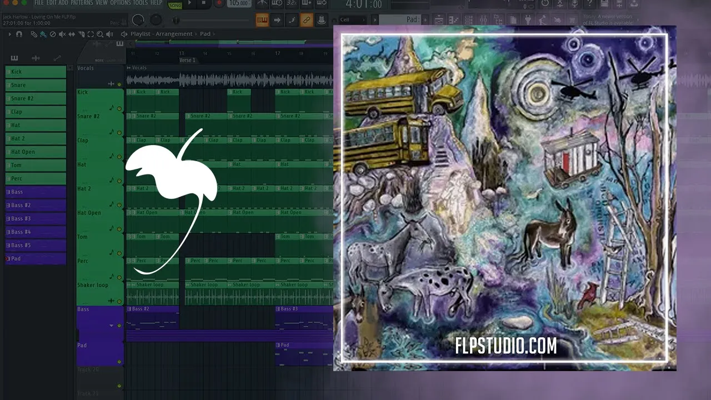
Task: Adjust the main pitch knob
Action: (x=156, y=21)
